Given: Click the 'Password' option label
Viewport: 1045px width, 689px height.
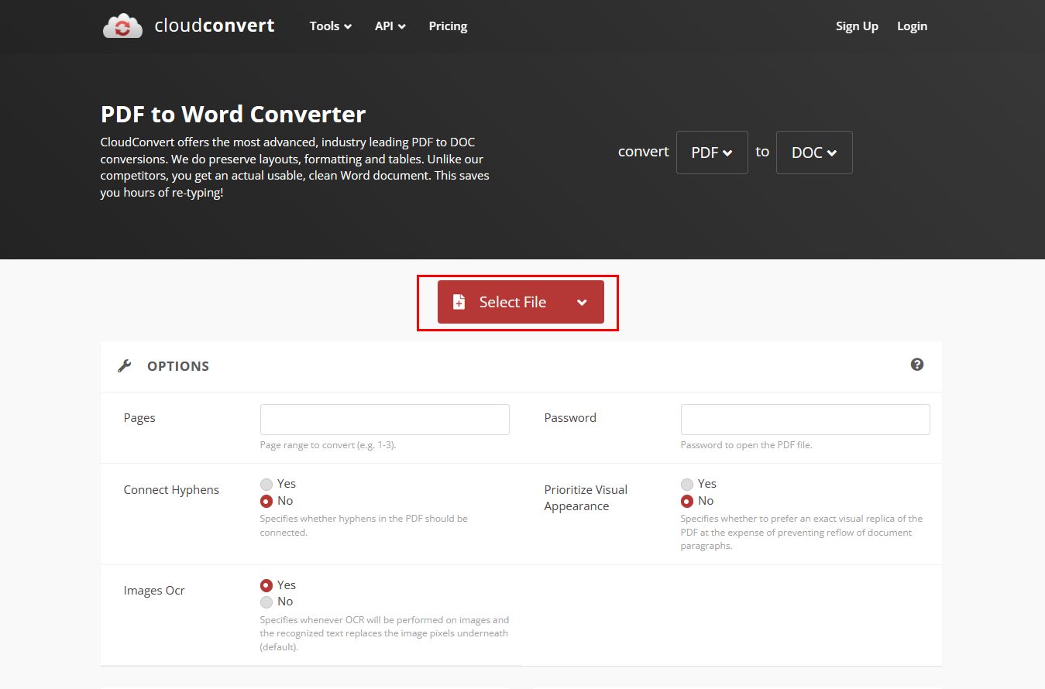Looking at the screenshot, I should coord(570,417).
